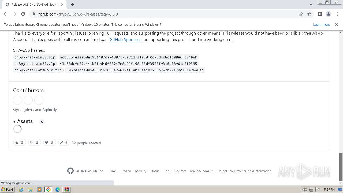Open Learn more link
Image resolution: width=343 pixels, height=193 pixels.
click(x=322, y=24)
